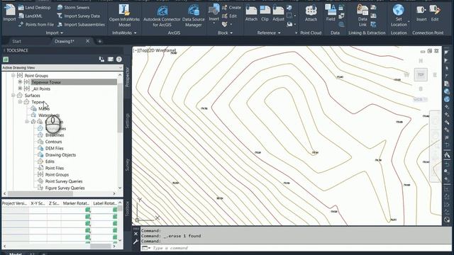Image resolution: width=454 pixels, height=255 pixels.
Task: Select Figure Survey Queries node
Action: [65, 188]
